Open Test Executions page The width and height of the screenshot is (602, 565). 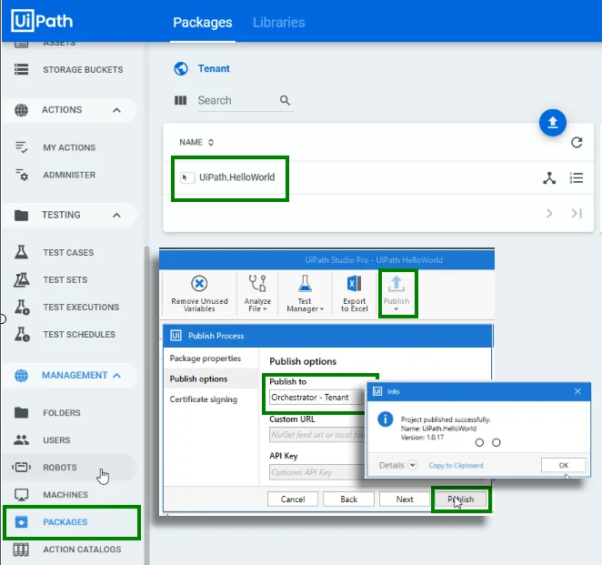81,307
